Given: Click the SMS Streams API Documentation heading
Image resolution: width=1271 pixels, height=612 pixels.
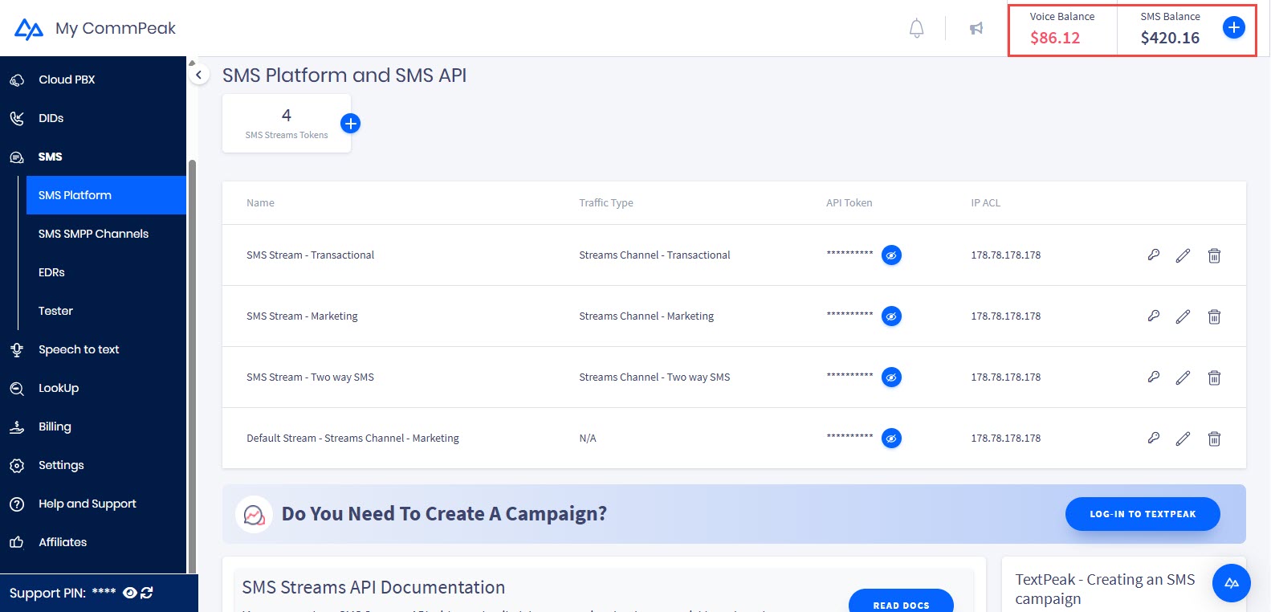Looking at the screenshot, I should pyautogui.click(x=373, y=587).
